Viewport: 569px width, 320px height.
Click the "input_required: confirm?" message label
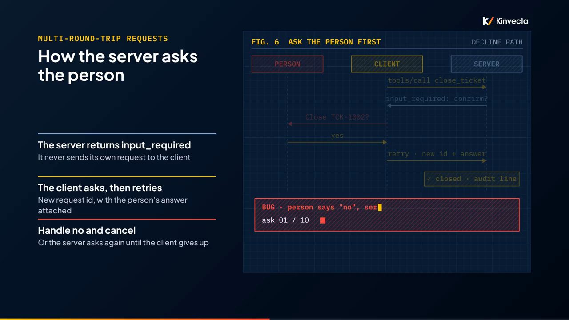[437, 99]
